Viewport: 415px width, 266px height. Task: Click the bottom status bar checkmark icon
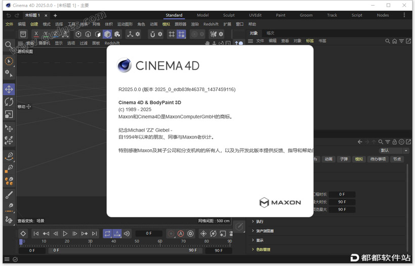[x=15, y=259]
